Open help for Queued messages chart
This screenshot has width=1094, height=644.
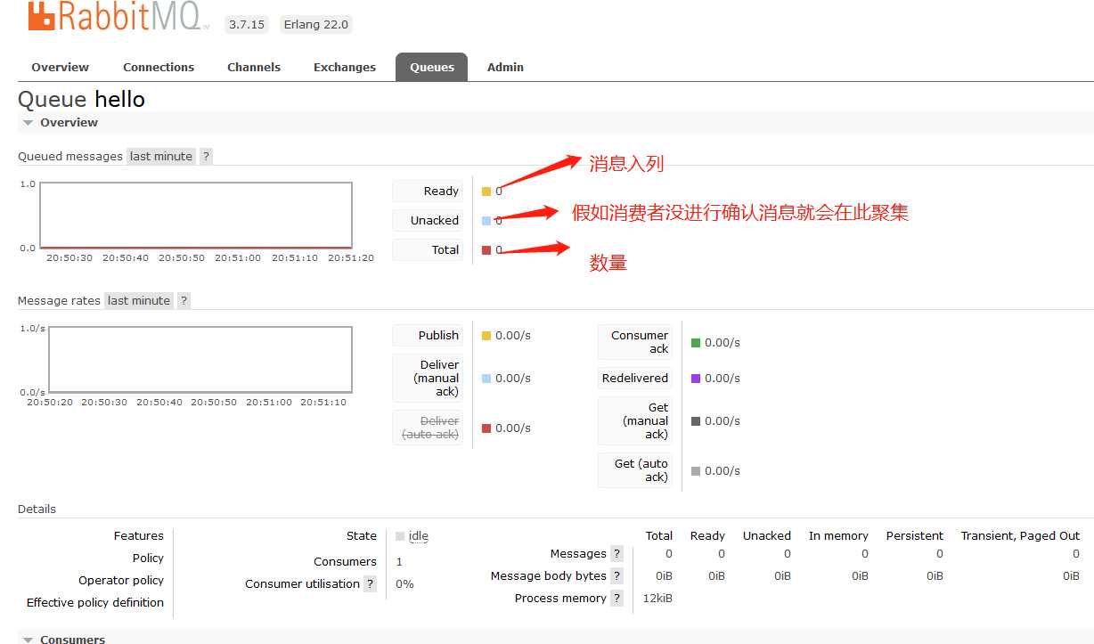[x=206, y=156]
